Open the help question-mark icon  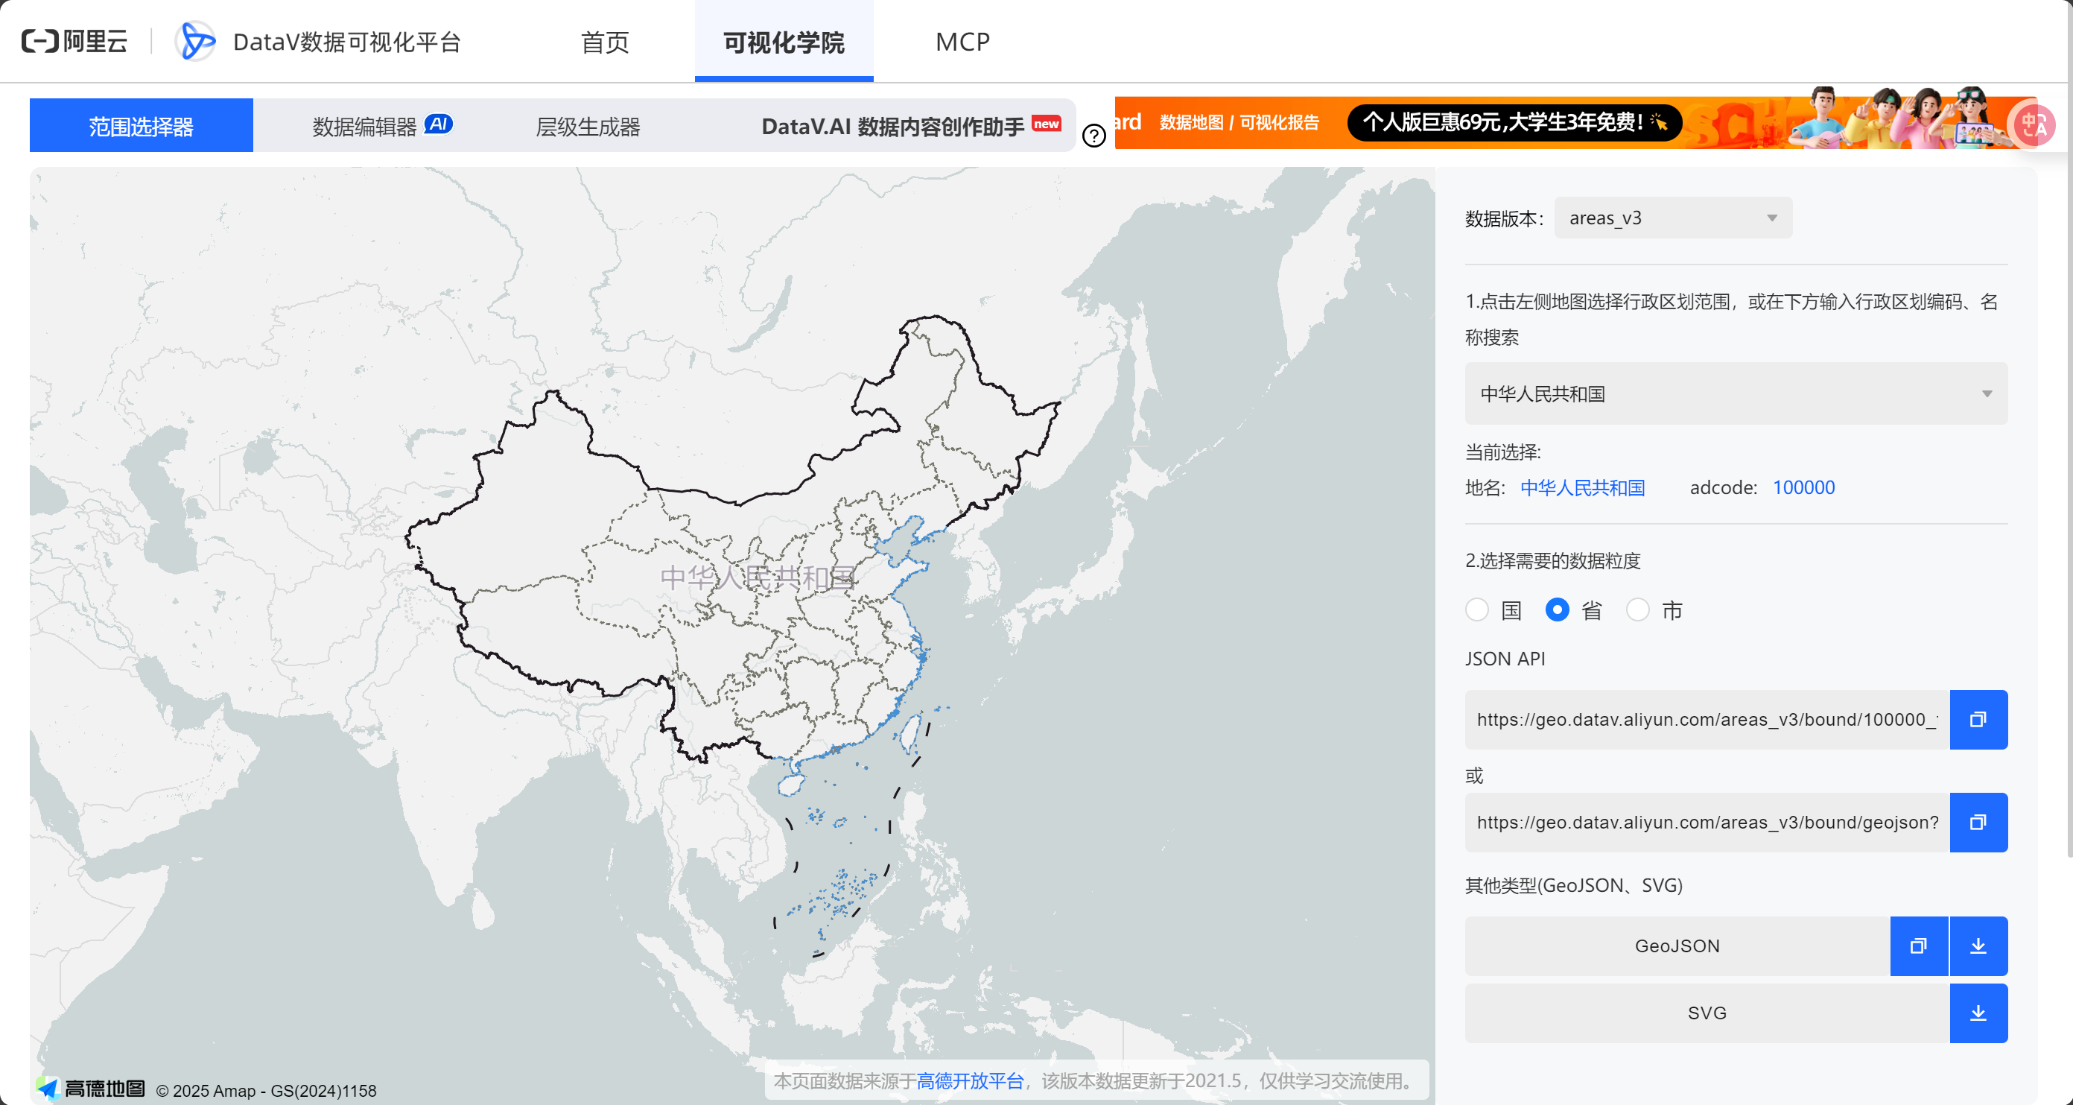(1093, 136)
